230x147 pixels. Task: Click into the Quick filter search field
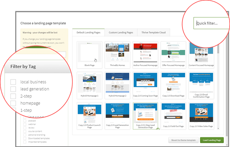click(x=211, y=23)
